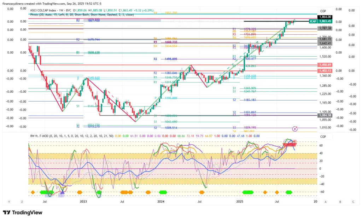Image resolution: width=362 pixels, height=220 pixels.
Task: Select the Y scale badge
Action: [9, 202]
